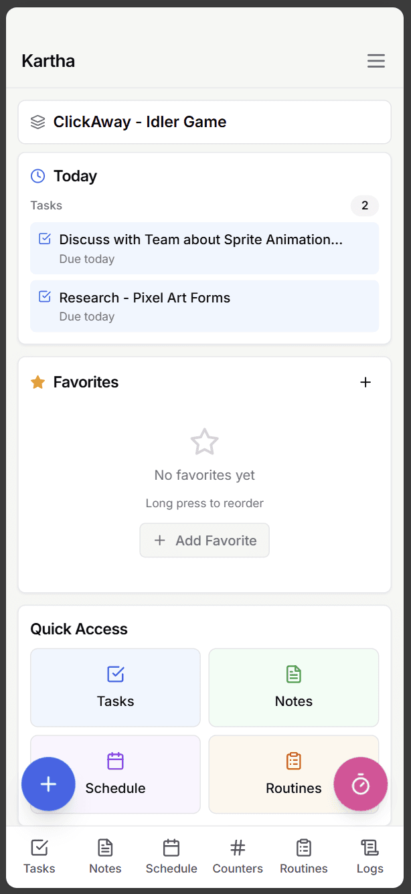Tap the Logs icon in the bottom bar
411x894 pixels.
pos(369,848)
